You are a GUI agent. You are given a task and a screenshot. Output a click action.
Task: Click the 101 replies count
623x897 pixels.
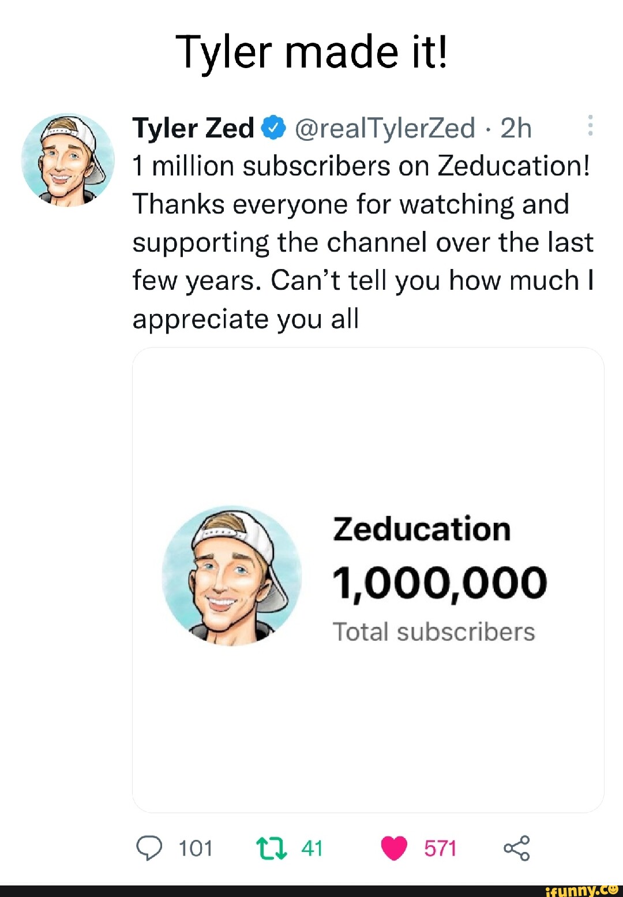point(196,849)
